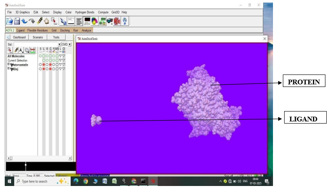Click the save floppy disk icon
The width and height of the screenshot is (328, 189).
click(17, 21)
